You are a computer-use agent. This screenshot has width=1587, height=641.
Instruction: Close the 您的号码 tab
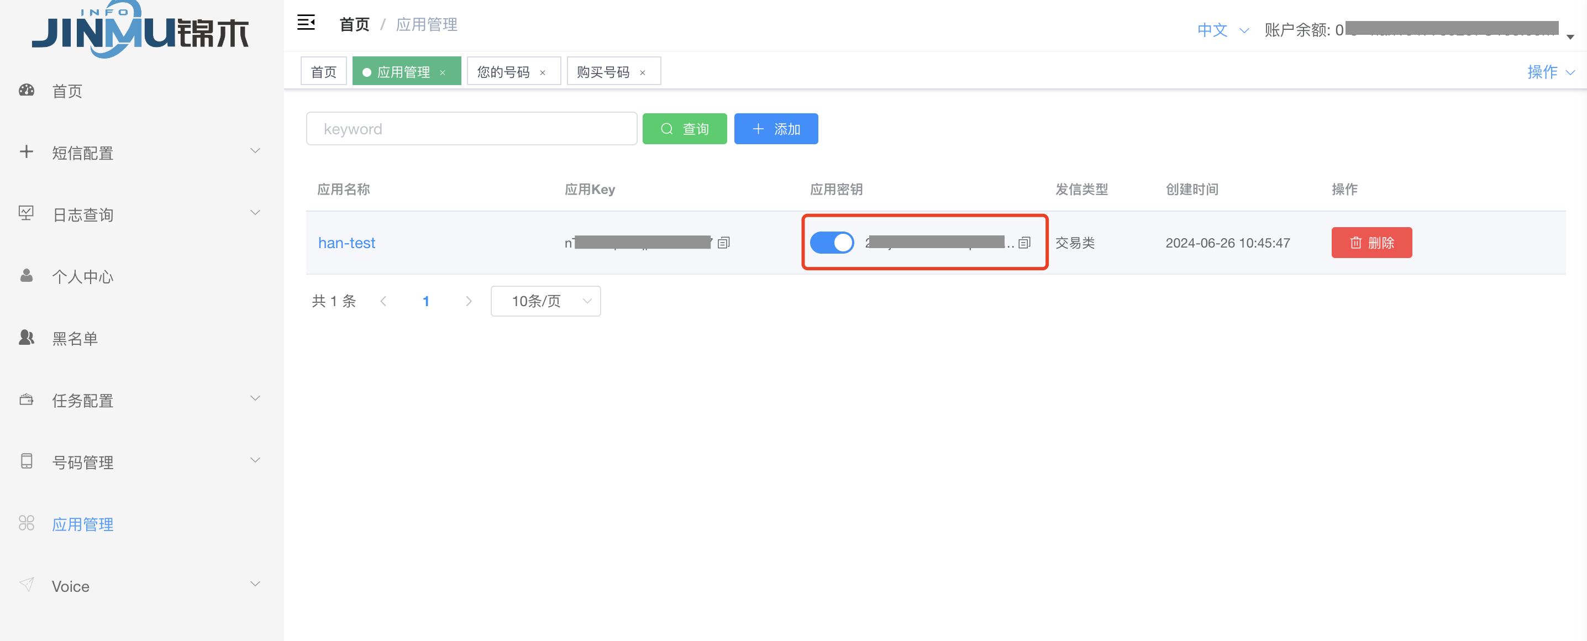[x=543, y=73]
